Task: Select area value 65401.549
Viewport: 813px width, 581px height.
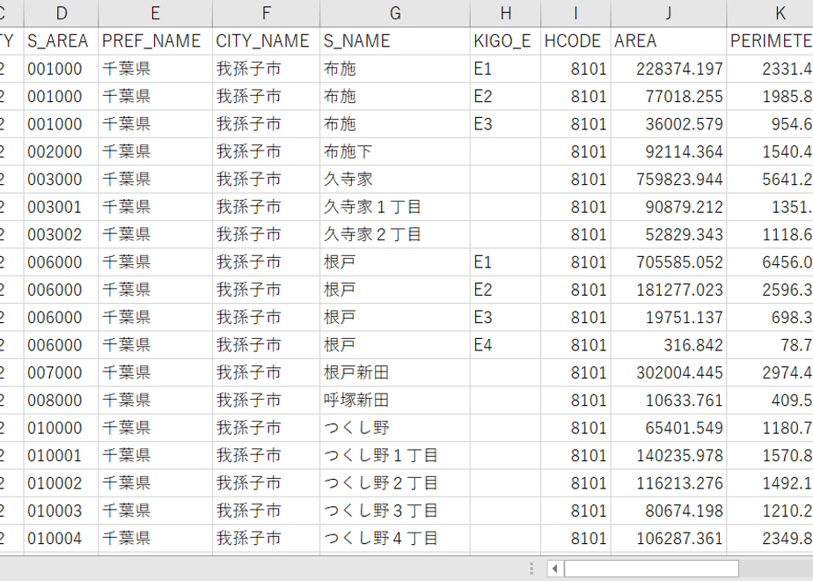Action: [x=669, y=428]
